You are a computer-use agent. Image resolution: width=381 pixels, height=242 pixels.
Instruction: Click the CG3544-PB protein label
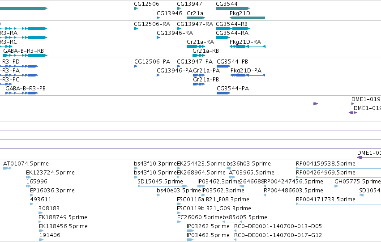[232, 62]
